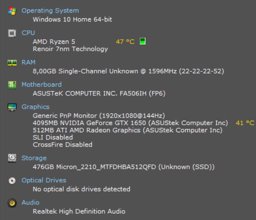Screen dimensions: 256x220
Task: Open the Optical Drives section link
Action: point(44,180)
